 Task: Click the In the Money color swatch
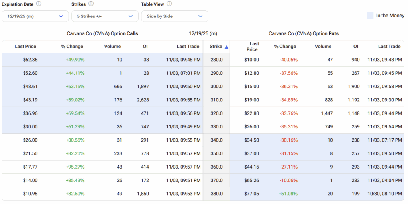coord(370,16)
